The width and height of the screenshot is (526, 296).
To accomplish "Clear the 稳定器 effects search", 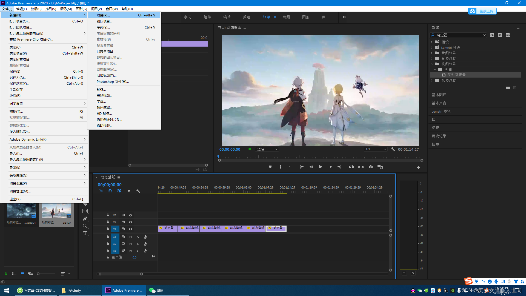I will point(484,35).
